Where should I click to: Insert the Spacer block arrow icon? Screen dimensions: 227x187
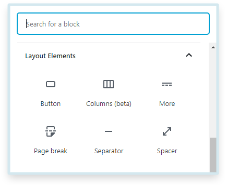coord(167,131)
